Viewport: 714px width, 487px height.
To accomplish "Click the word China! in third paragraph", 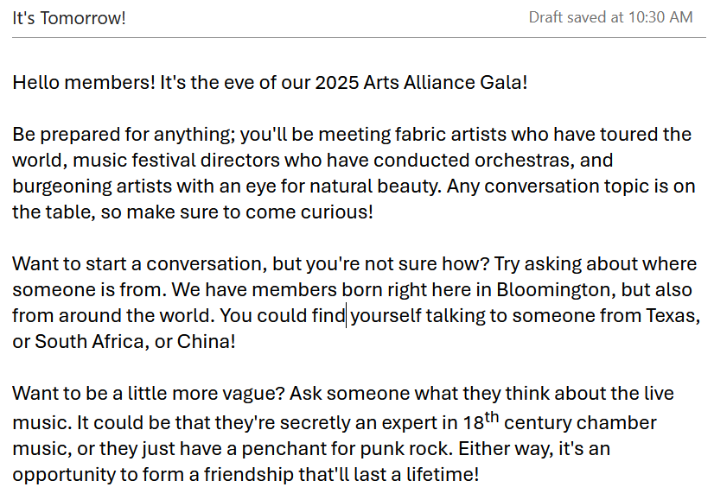I will [x=207, y=342].
